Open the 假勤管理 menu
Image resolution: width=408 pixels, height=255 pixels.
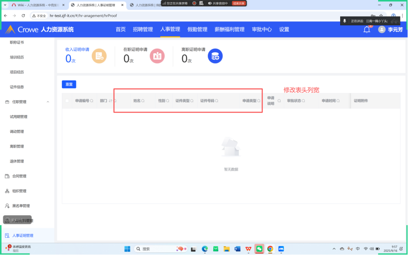[x=197, y=30]
